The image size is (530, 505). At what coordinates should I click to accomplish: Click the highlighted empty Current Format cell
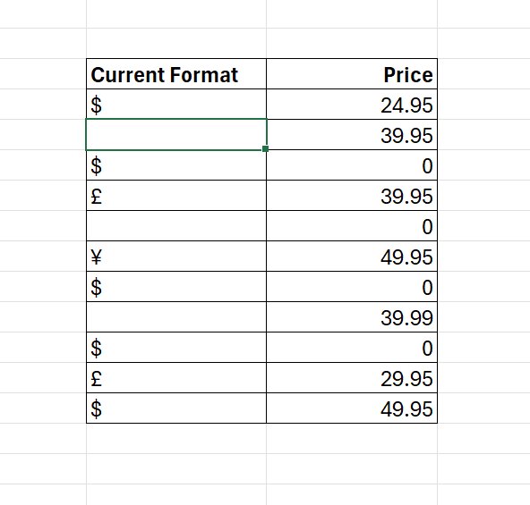[176, 135]
